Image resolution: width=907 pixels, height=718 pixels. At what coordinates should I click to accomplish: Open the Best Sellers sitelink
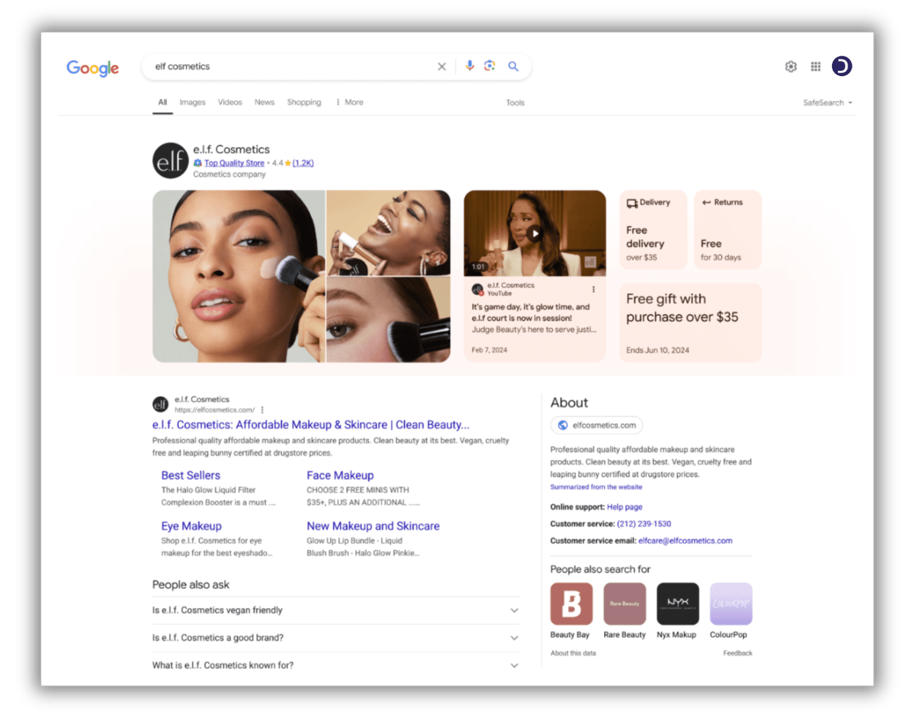pyautogui.click(x=191, y=475)
